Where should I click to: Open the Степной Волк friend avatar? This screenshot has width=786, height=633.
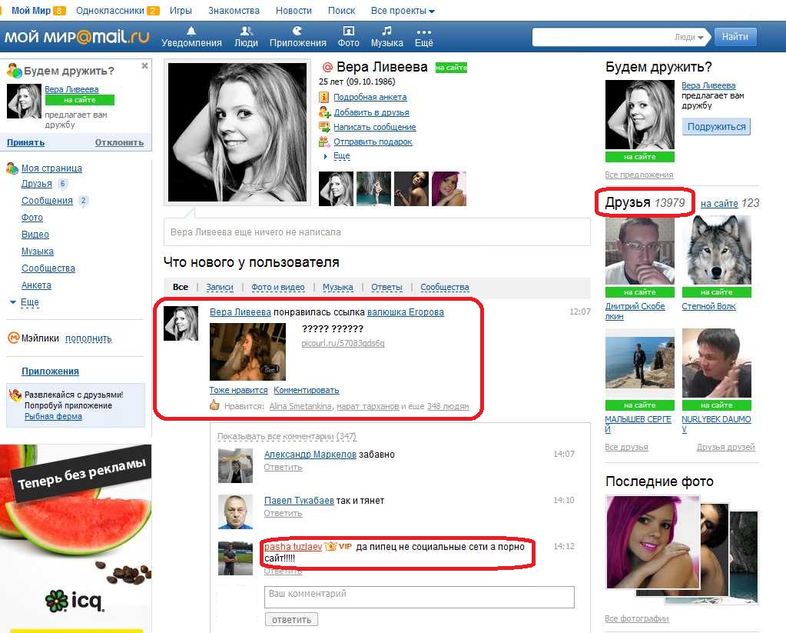(716, 251)
